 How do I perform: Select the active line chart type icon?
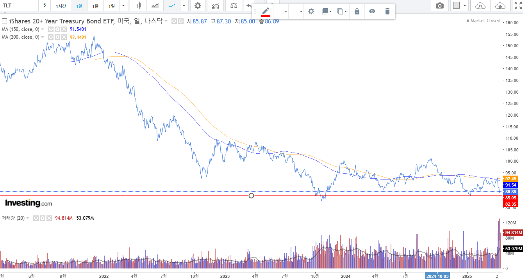pyautogui.click(x=171, y=5)
